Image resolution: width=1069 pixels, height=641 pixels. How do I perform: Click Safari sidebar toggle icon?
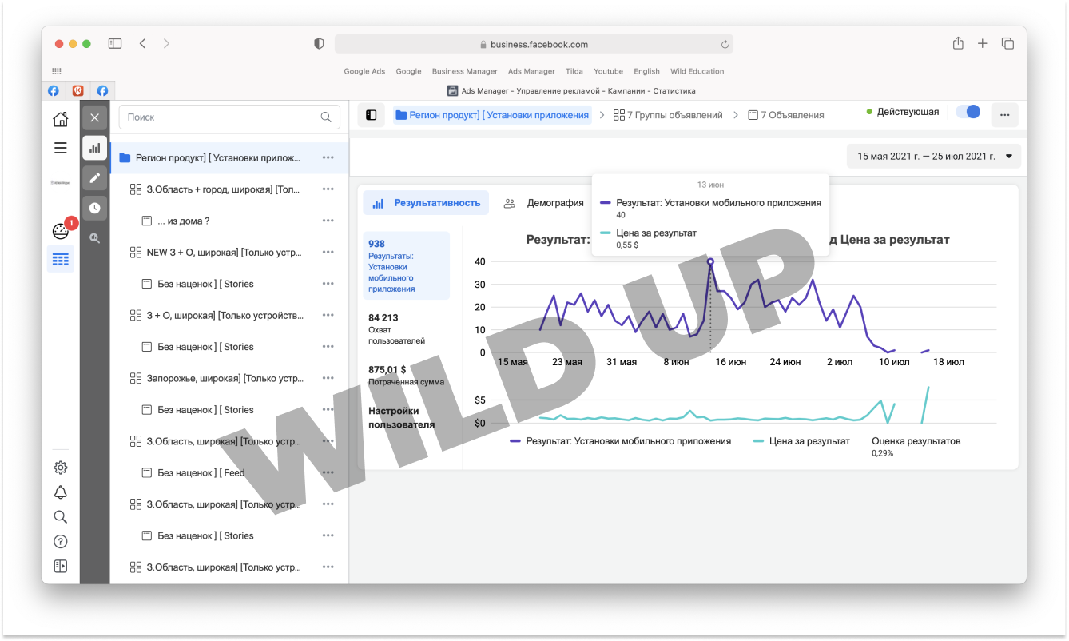[115, 44]
